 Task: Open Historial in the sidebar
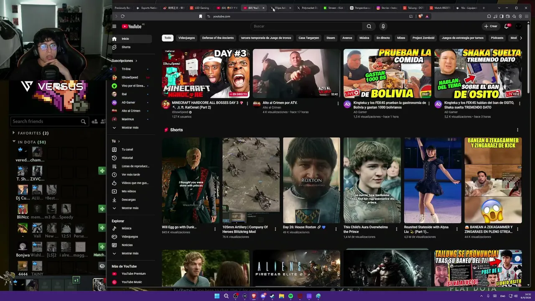(x=131, y=158)
